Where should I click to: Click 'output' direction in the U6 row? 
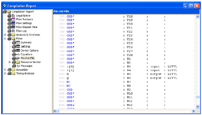pyautogui.click(x=156, y=78)
